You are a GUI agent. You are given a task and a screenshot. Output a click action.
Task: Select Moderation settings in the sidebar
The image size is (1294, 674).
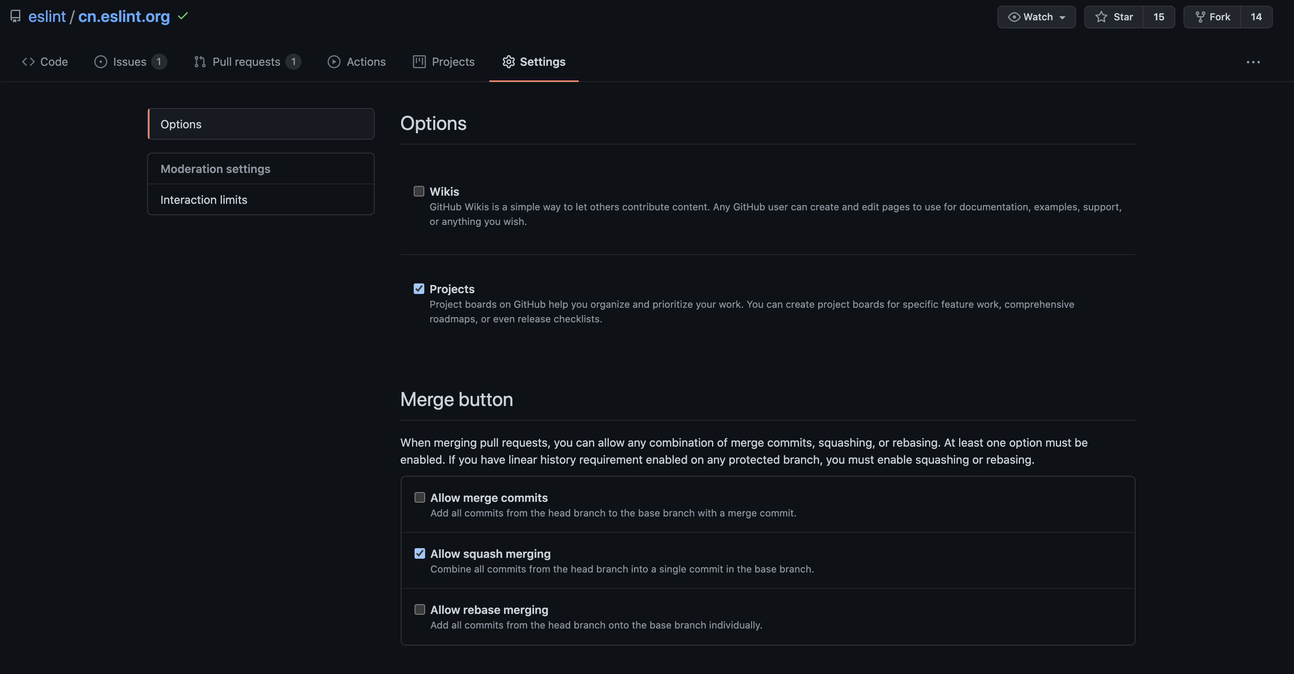(x=215, y=168)
